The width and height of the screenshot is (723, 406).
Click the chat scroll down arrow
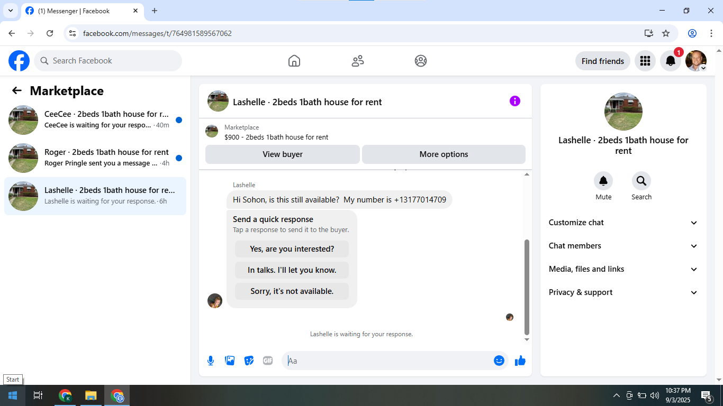pos(527,339)
